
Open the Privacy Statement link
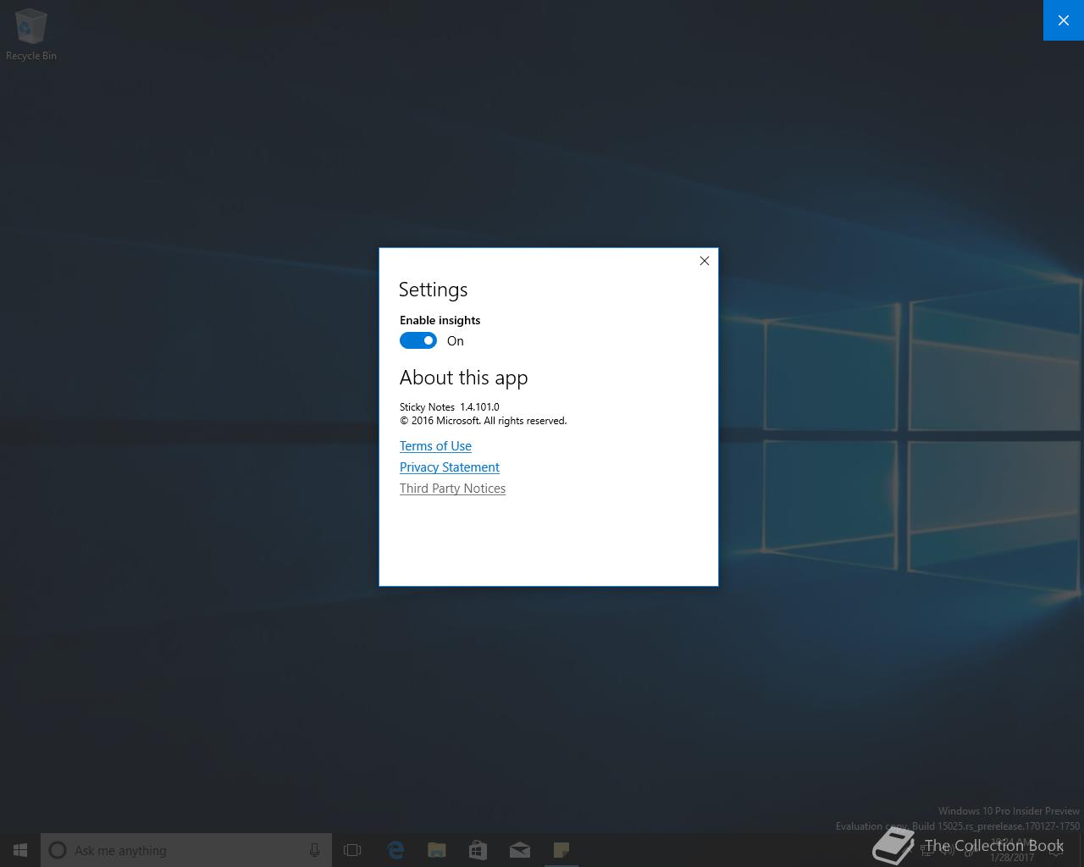pyautogui.click(x=450, y=467)
